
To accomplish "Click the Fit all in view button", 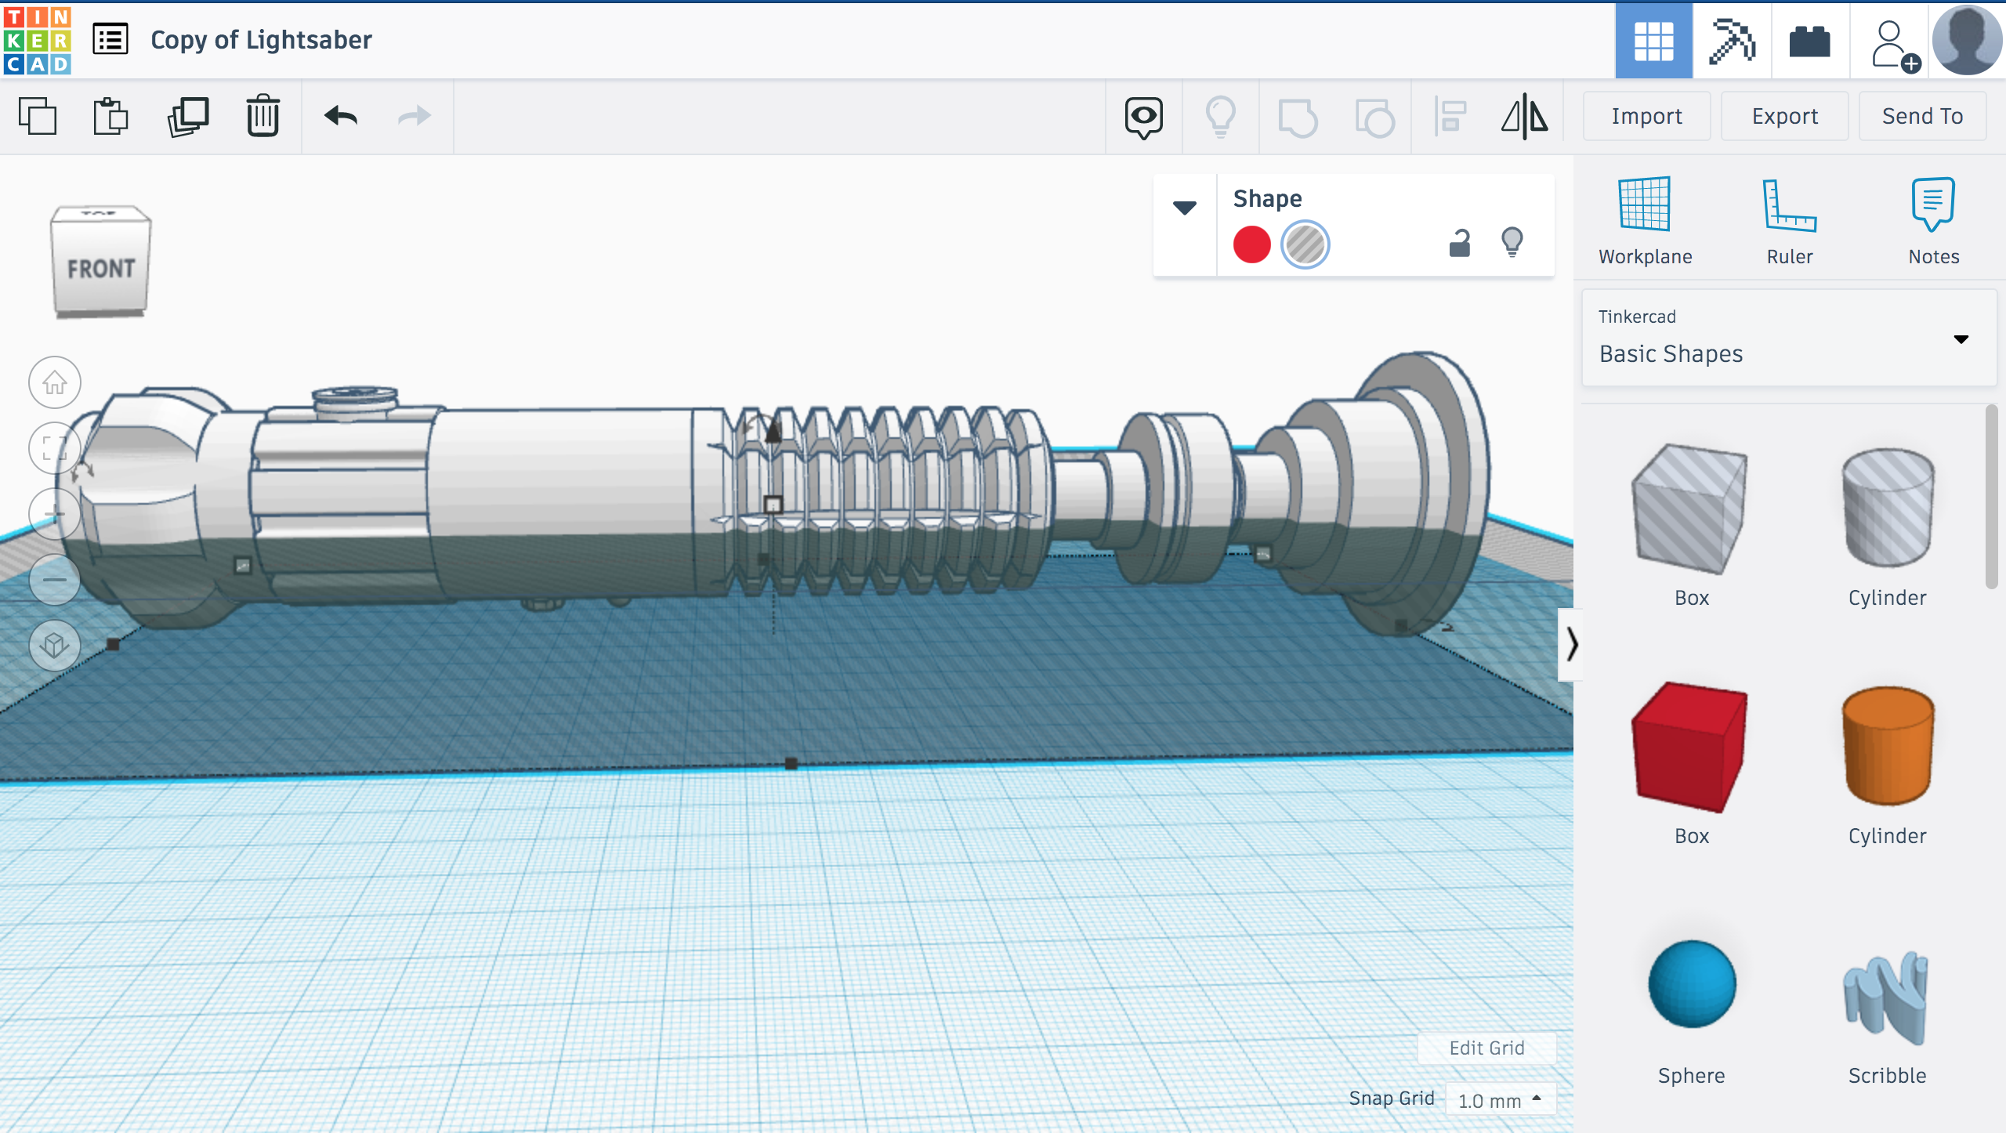I will [55, 448].
